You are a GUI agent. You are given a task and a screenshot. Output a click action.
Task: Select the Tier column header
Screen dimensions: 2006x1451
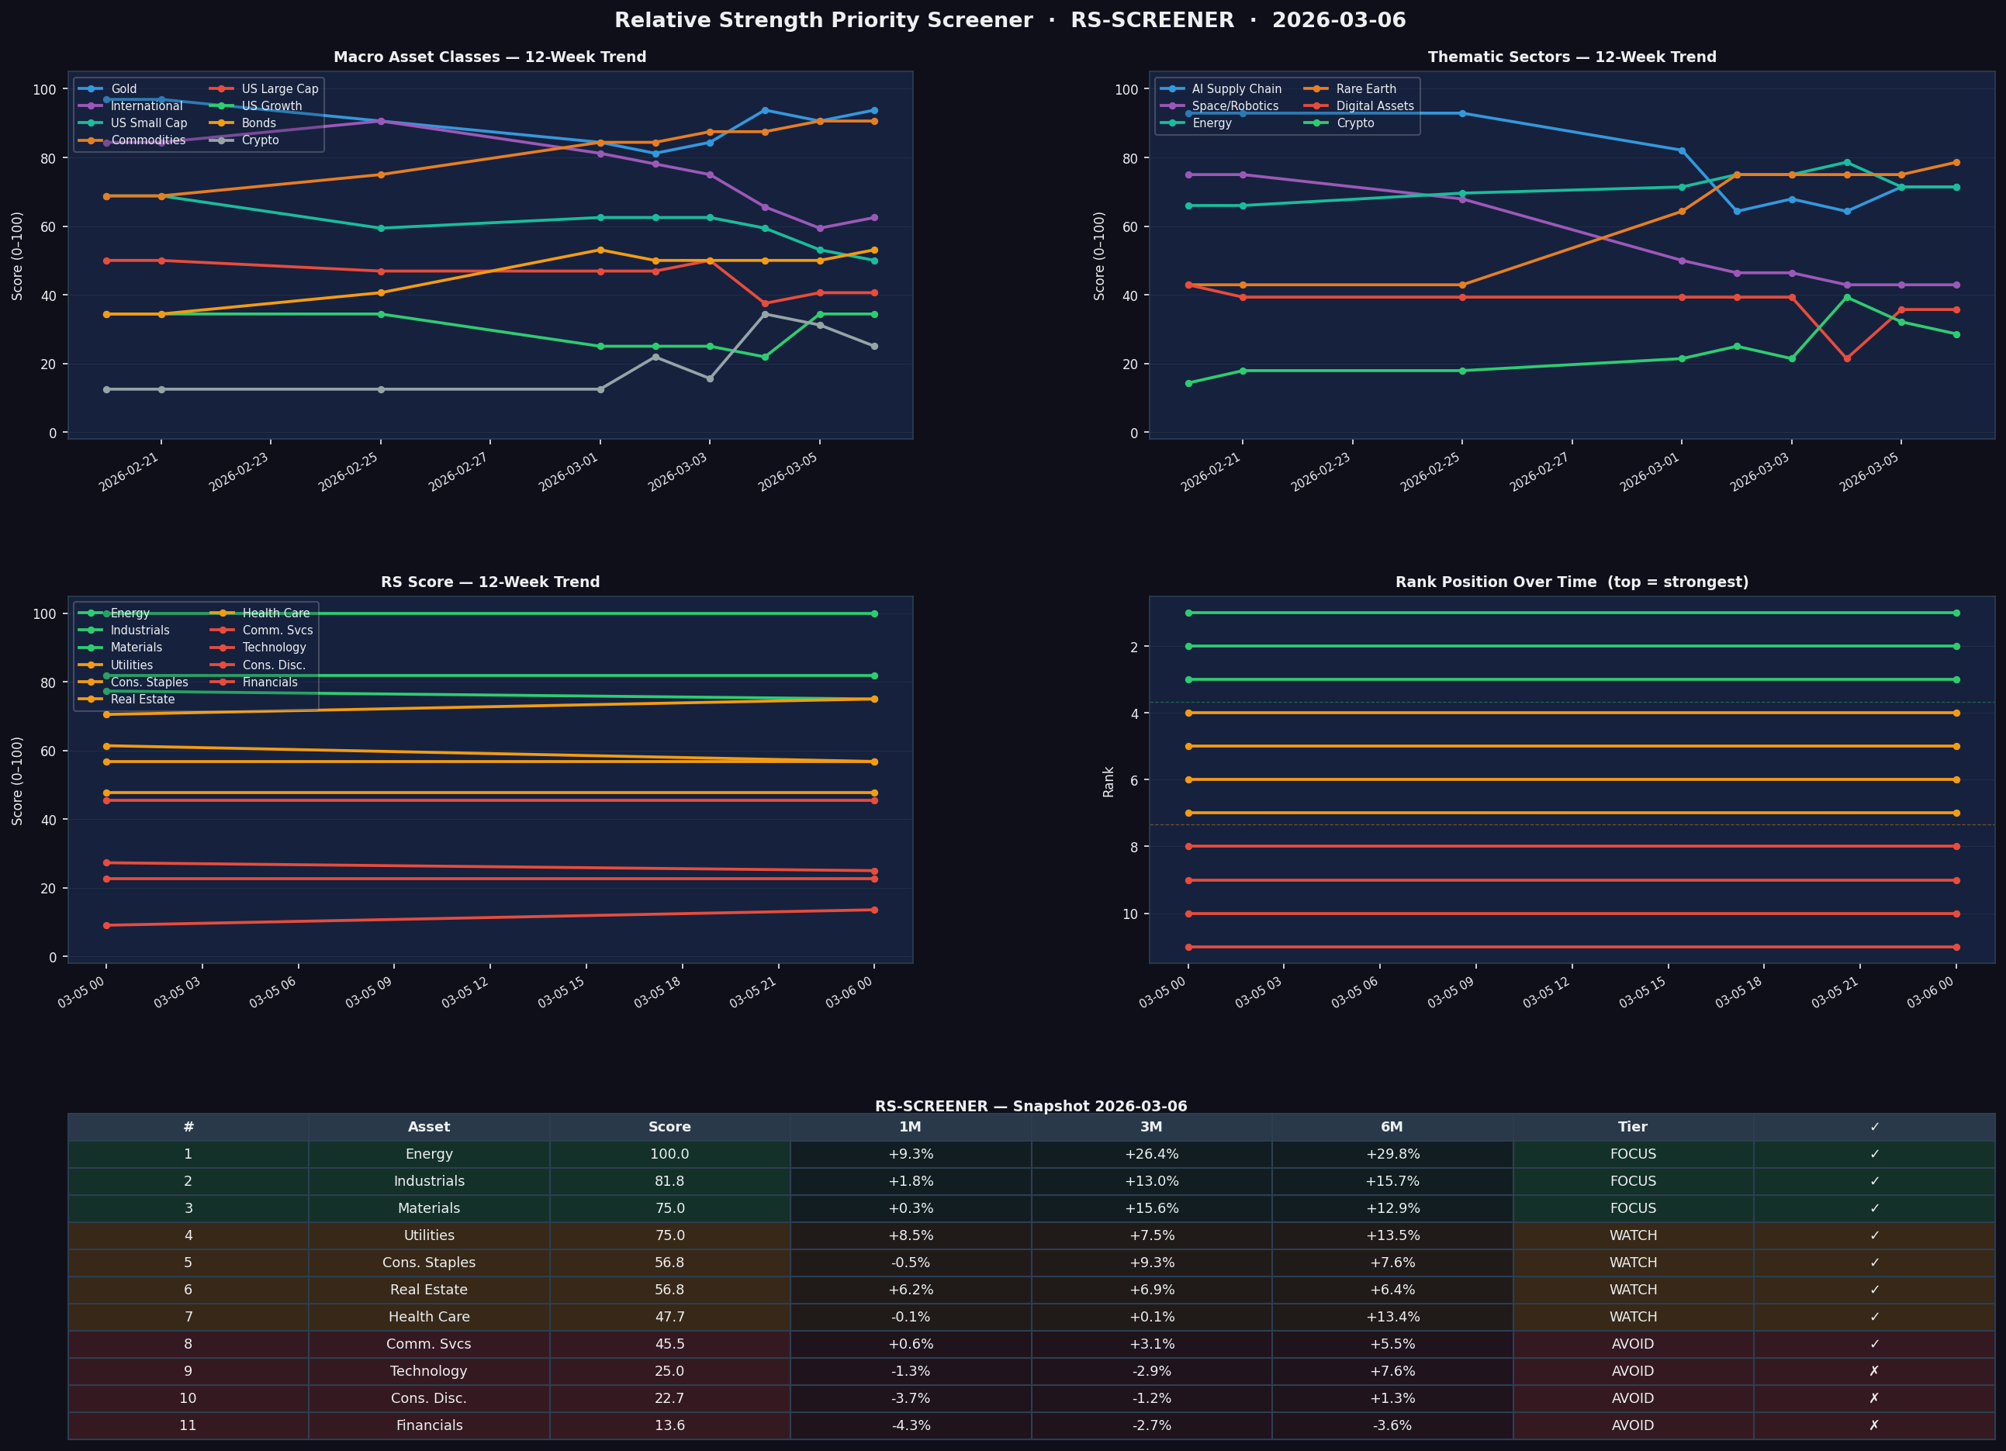point(1632,1127)
